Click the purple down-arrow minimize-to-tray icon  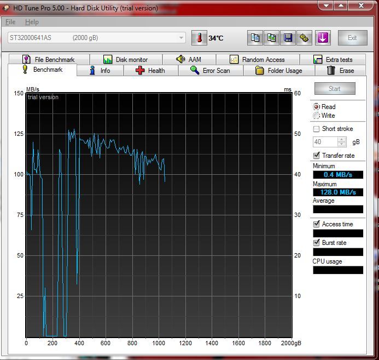[323, 38]
